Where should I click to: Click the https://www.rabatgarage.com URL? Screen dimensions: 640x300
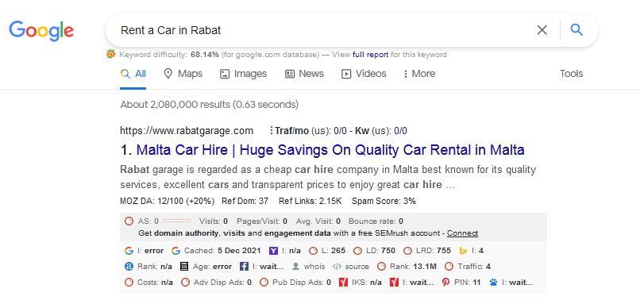[187, 131]
